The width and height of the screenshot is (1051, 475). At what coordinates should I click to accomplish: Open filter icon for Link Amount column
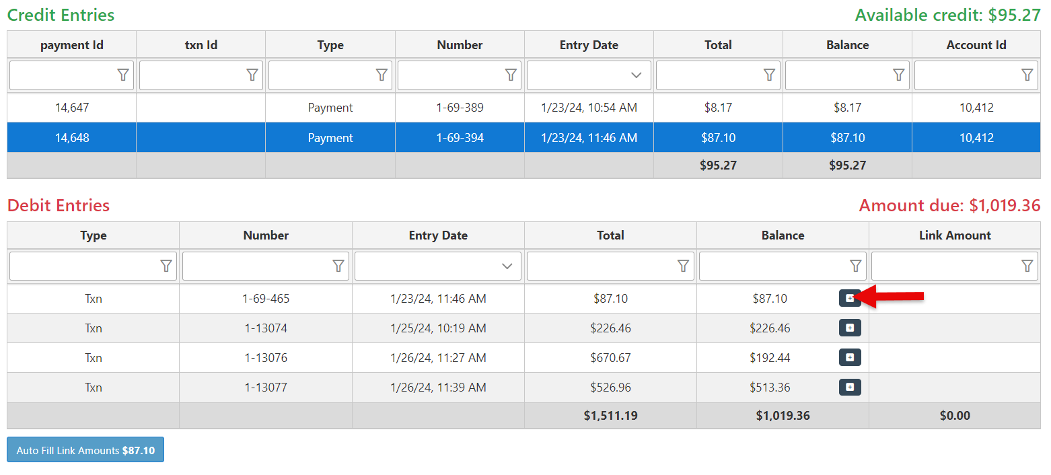point(1027,266)
